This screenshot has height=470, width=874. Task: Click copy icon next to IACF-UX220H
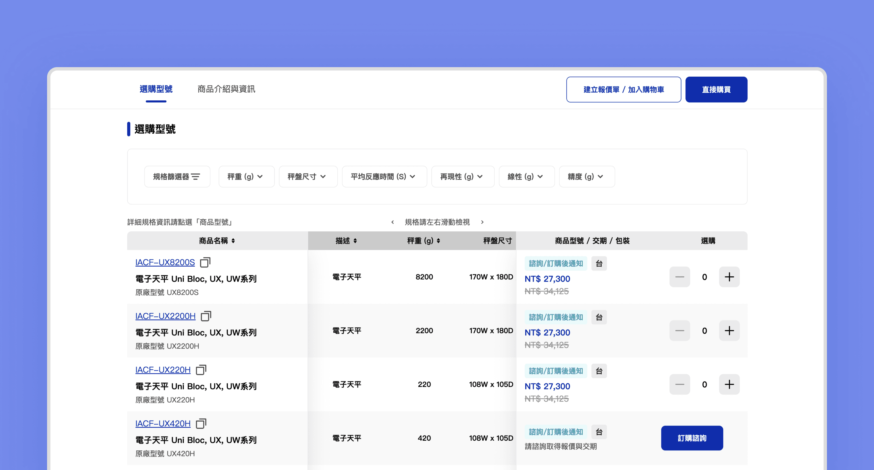[x=201, y=370]
